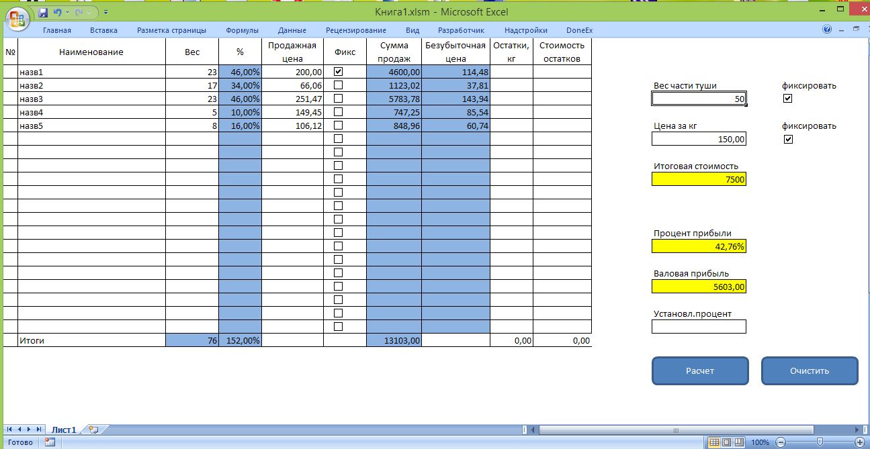
Task: Zoom in with the plus button
Action: tap(859, 442)
